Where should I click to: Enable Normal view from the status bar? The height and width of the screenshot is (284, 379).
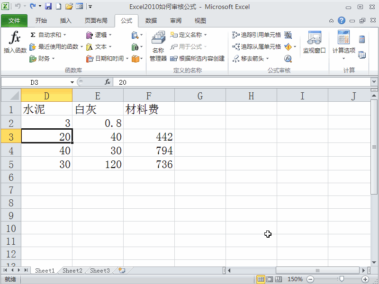click(x=261, y=279)
